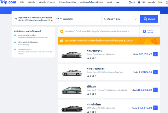Click the passenger person icon in selector
This screenshot has height=113, width=168.
click(105, 19)
